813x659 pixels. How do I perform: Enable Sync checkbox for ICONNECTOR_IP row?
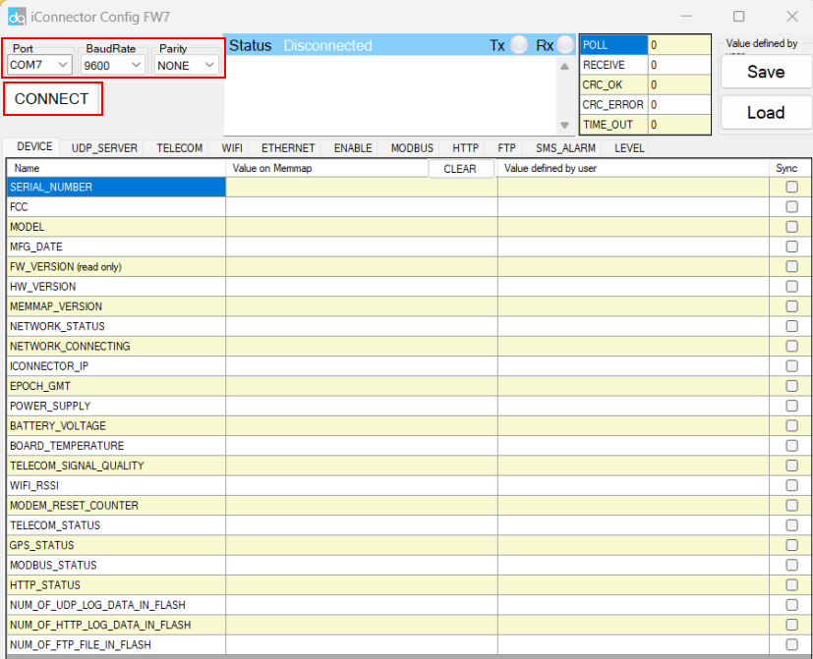point(791,366)
